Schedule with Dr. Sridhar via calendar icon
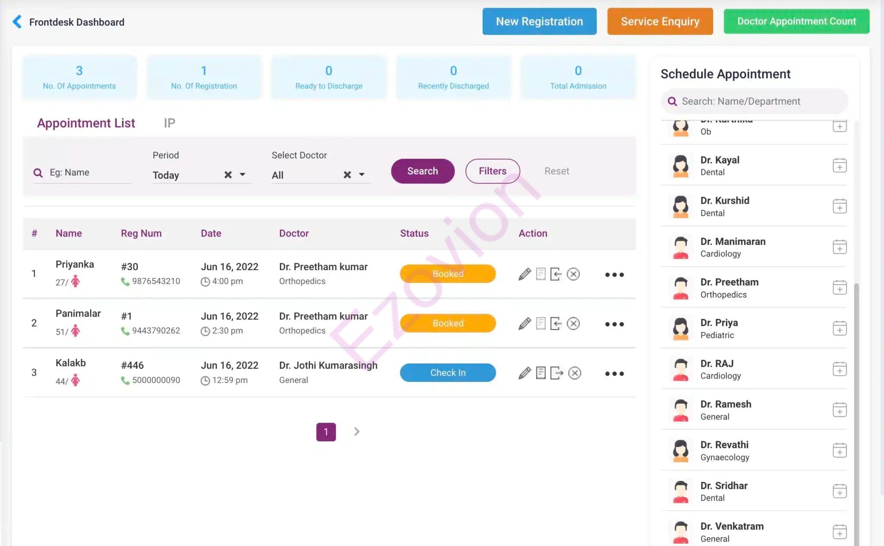Image resolution: width=884 pixels, height=546 pixels. pyautogui.click(x=839, y=491)
